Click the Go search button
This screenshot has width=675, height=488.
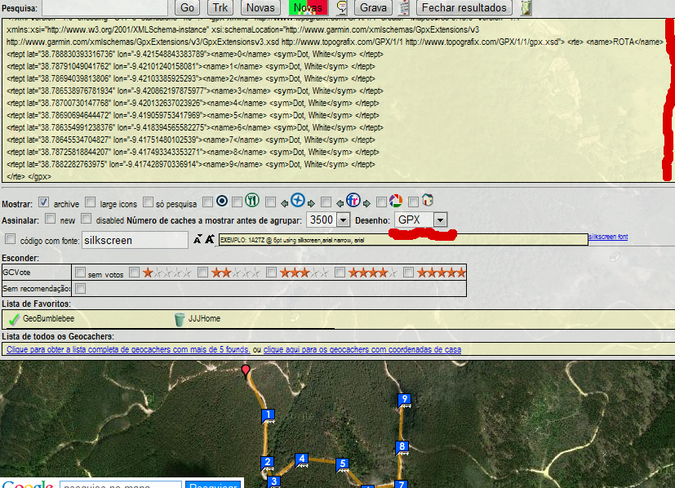[187, 7]
